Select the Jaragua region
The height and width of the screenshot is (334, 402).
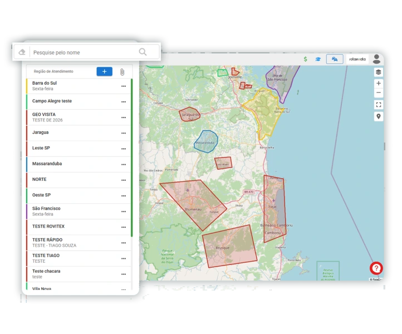click(78, 133)
